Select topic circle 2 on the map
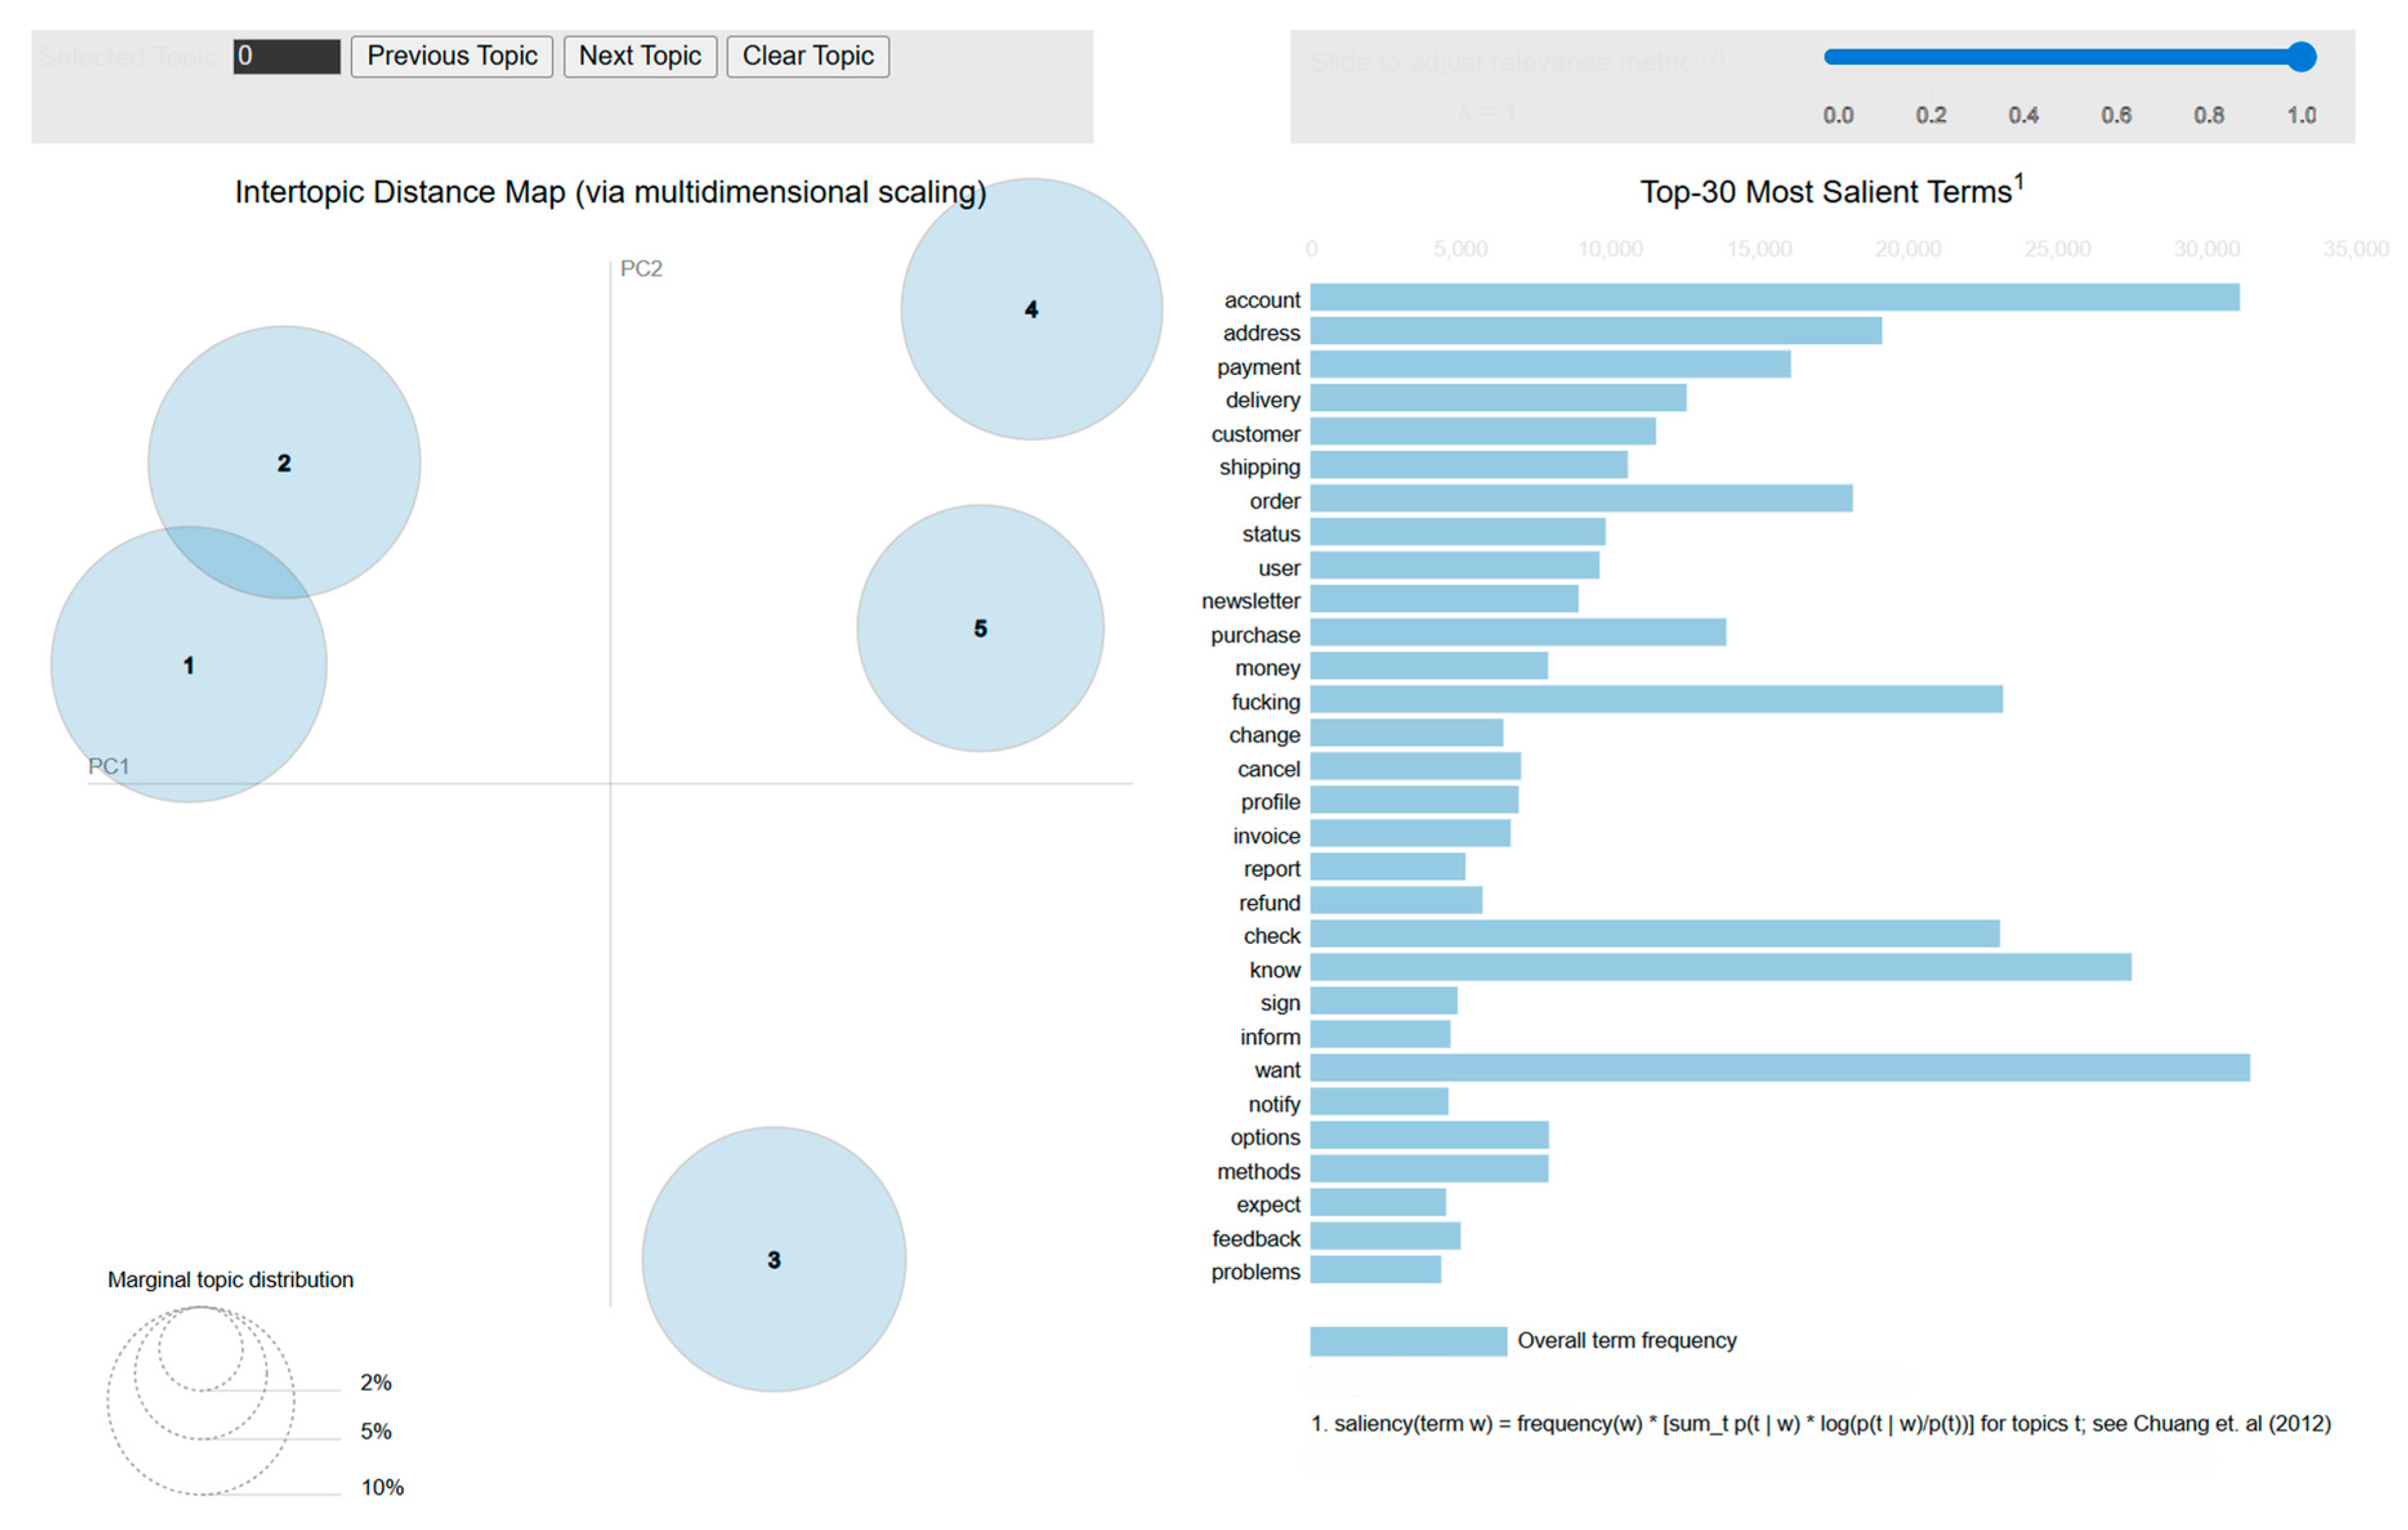The image size is (2408, 1530). (x=284, y=463)
